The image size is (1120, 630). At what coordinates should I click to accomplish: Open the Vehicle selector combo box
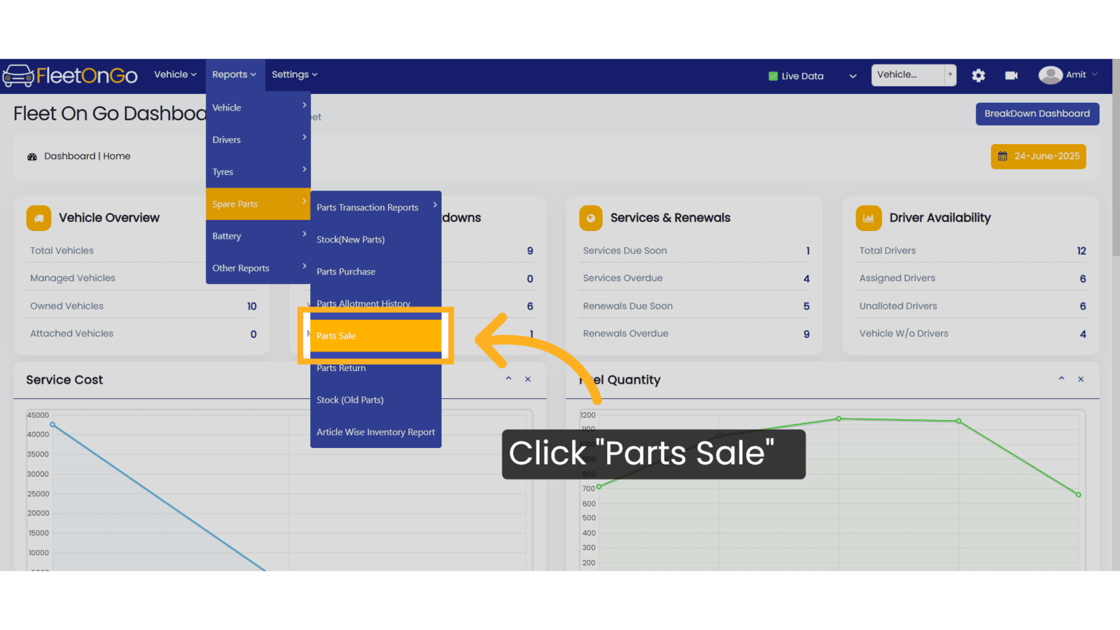(x=913, y=75)
